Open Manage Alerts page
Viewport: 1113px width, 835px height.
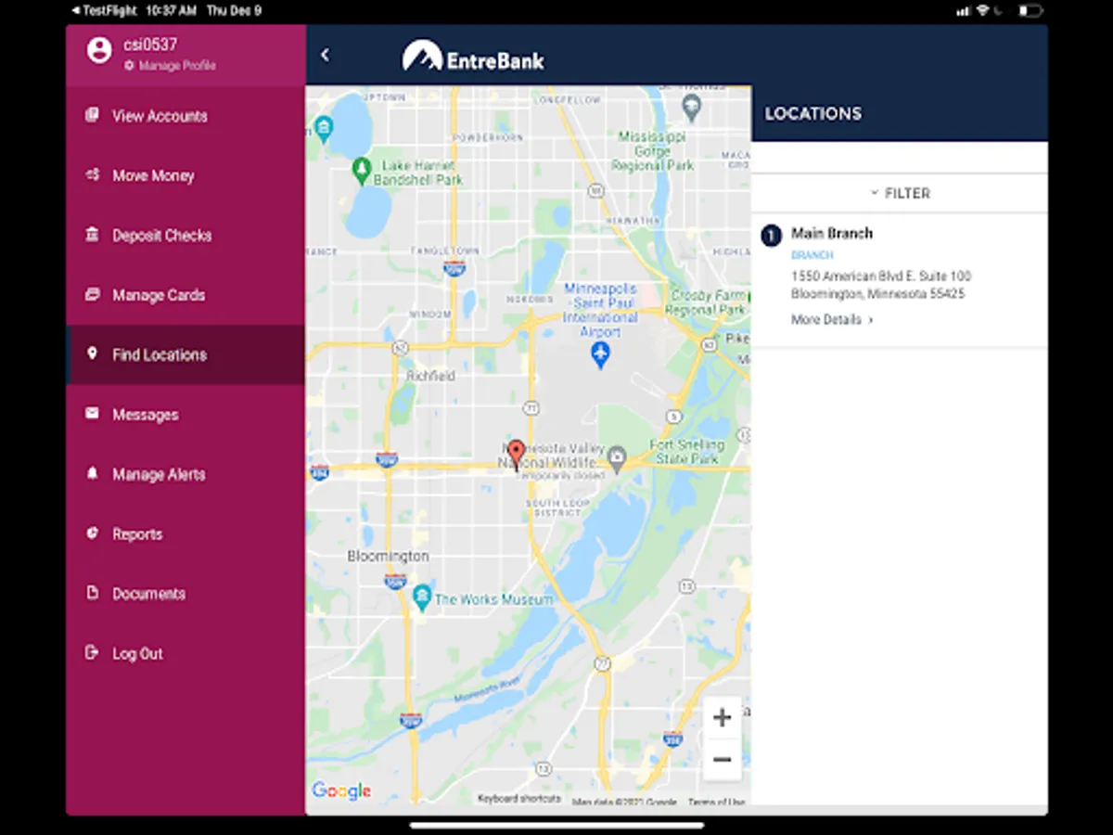185,474
